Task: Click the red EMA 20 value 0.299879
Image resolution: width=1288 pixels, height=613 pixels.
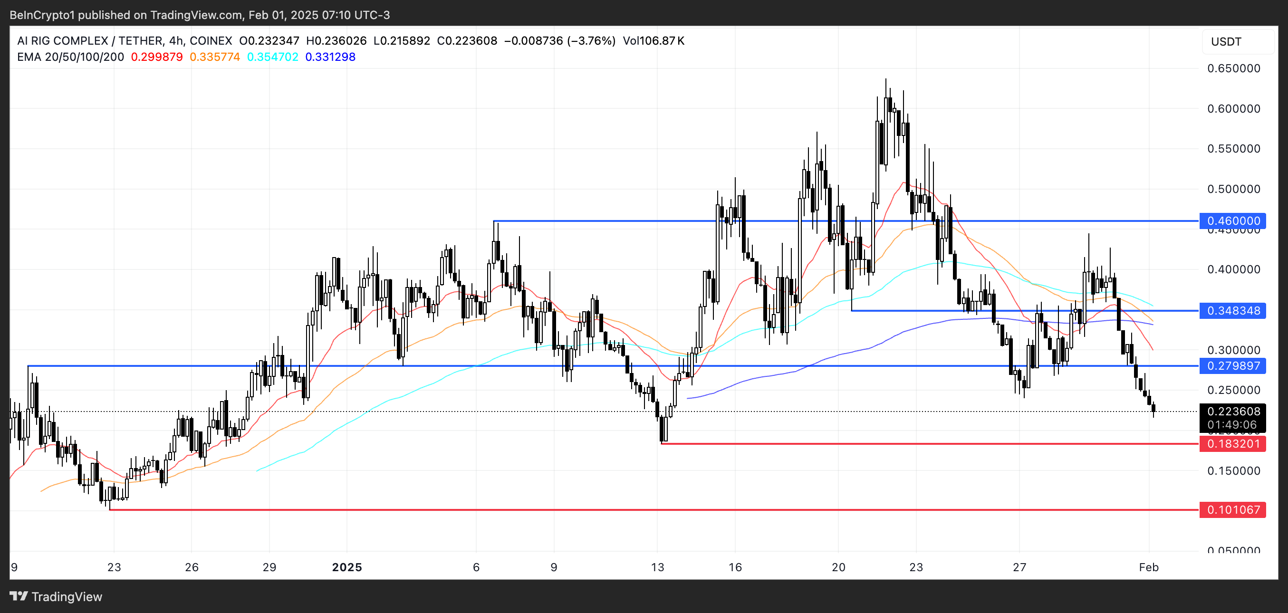Action: (x=156, y=57)
